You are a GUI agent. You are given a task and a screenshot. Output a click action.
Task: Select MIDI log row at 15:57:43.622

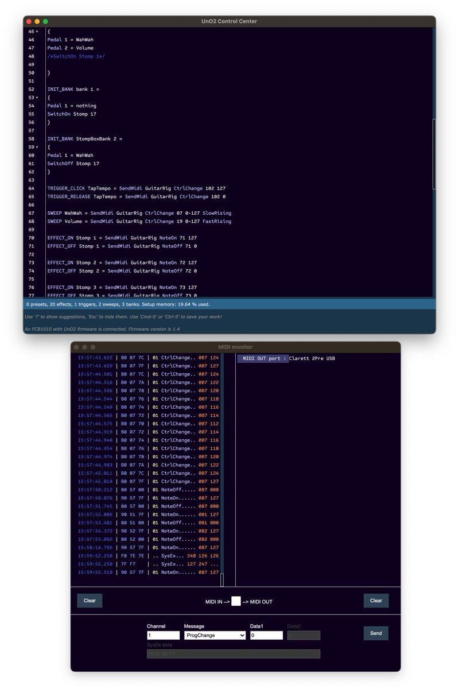tap(148, 357)
